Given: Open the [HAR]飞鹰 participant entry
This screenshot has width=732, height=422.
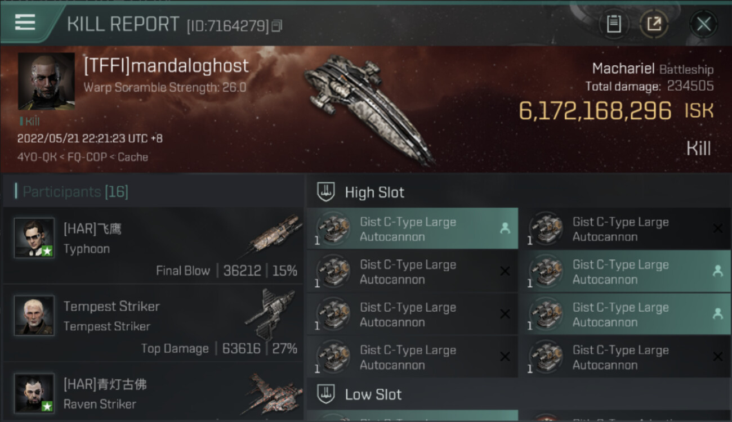Looking at the screenshot, I should [x=152, y=246].
